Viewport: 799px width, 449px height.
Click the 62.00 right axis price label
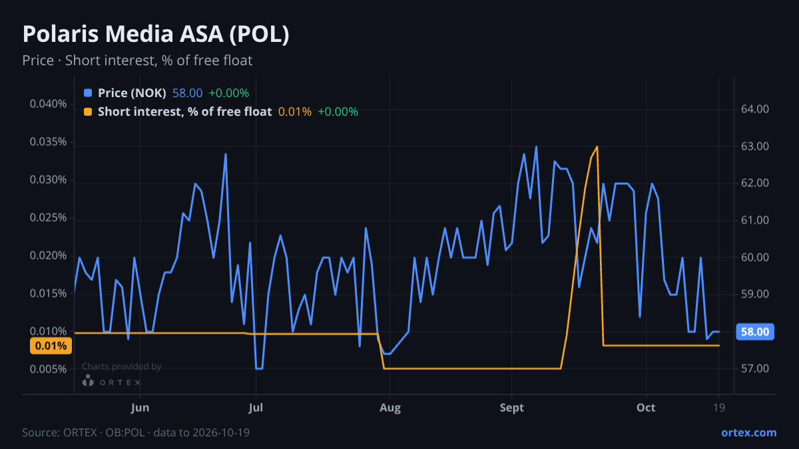[755, 183]
